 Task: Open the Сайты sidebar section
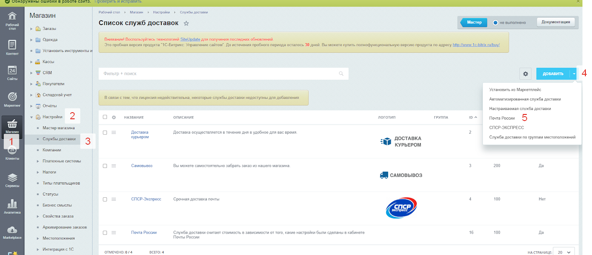(12, 73)
